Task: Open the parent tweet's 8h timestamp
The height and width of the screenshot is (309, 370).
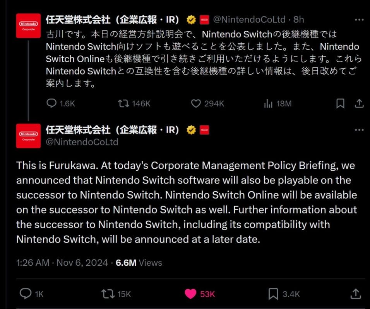Action: (299, 19)
